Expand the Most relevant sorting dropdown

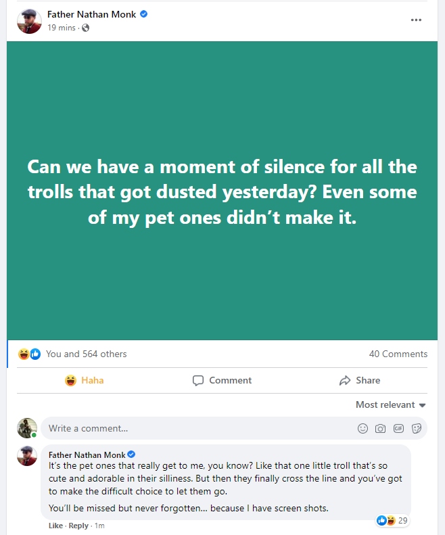391,404
